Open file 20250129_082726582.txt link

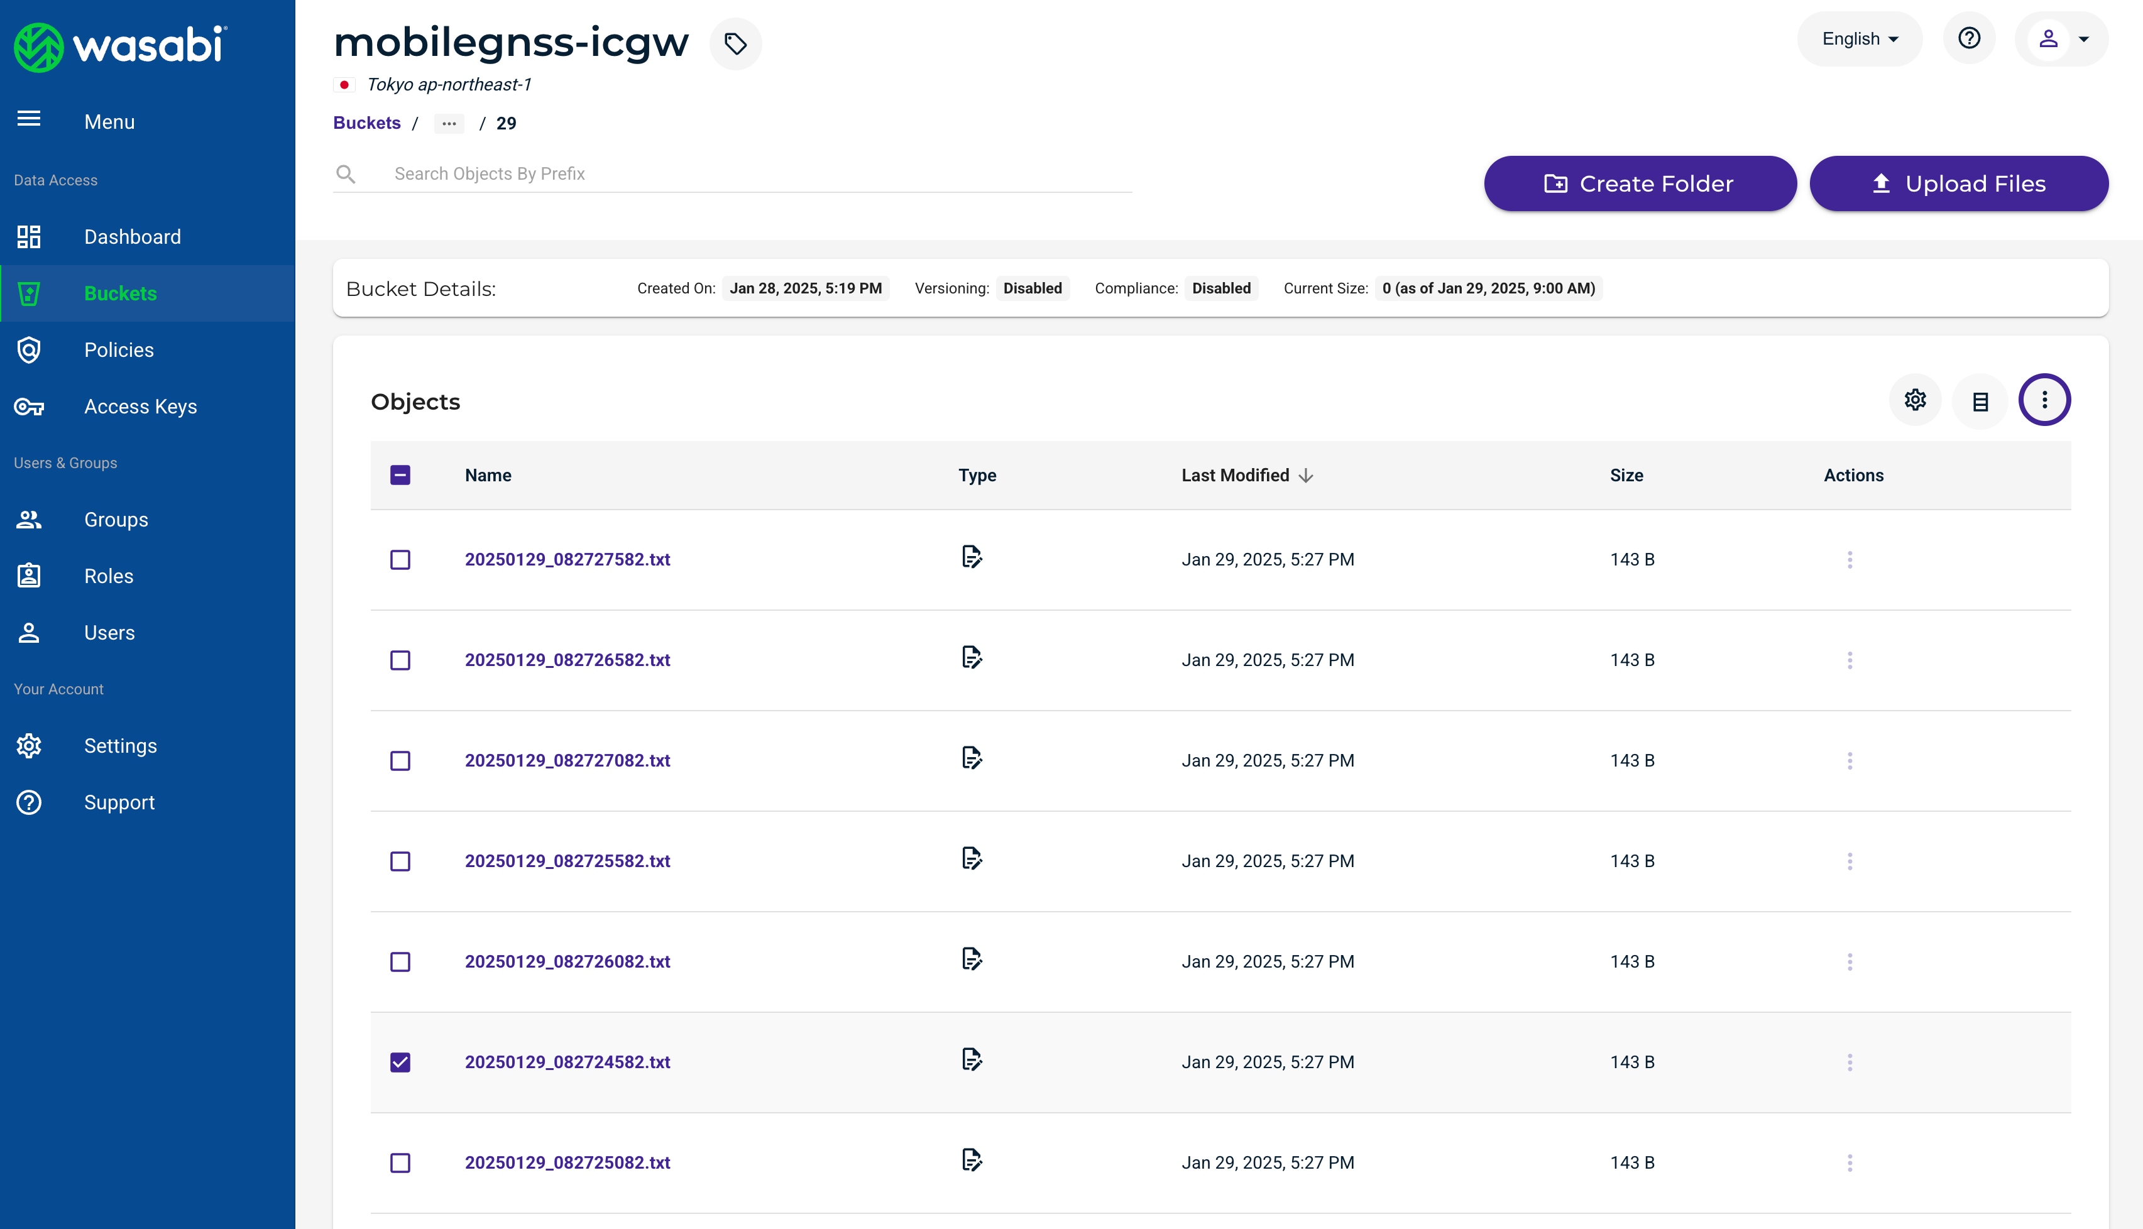pos(567,660)
